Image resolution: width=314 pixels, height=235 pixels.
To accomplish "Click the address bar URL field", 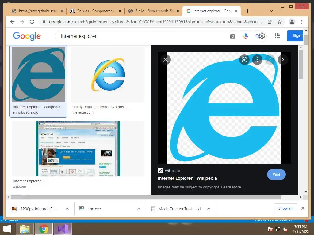I will tap(155, 22).
